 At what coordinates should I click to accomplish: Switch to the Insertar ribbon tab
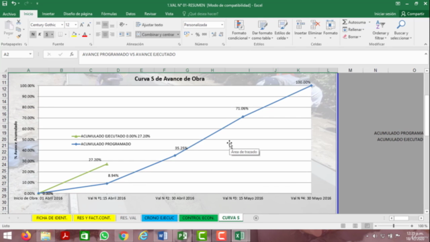(x=48, y=13)
